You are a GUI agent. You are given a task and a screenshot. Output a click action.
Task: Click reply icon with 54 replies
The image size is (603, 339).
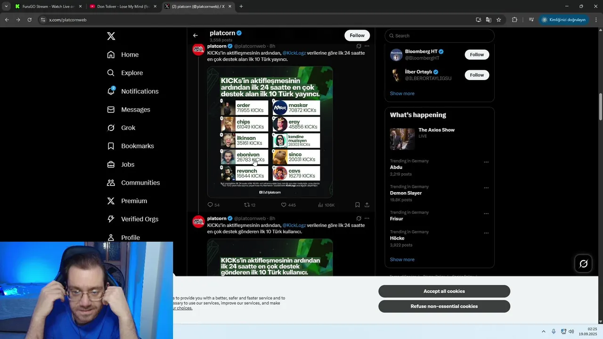pyautogui.click(x=211, y=205)
